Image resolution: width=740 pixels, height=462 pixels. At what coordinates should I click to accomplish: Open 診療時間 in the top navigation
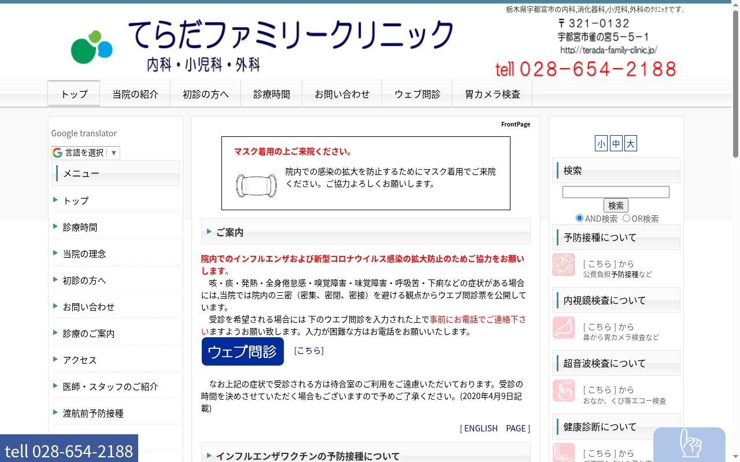pyautogui.click(x=272, y=94)
